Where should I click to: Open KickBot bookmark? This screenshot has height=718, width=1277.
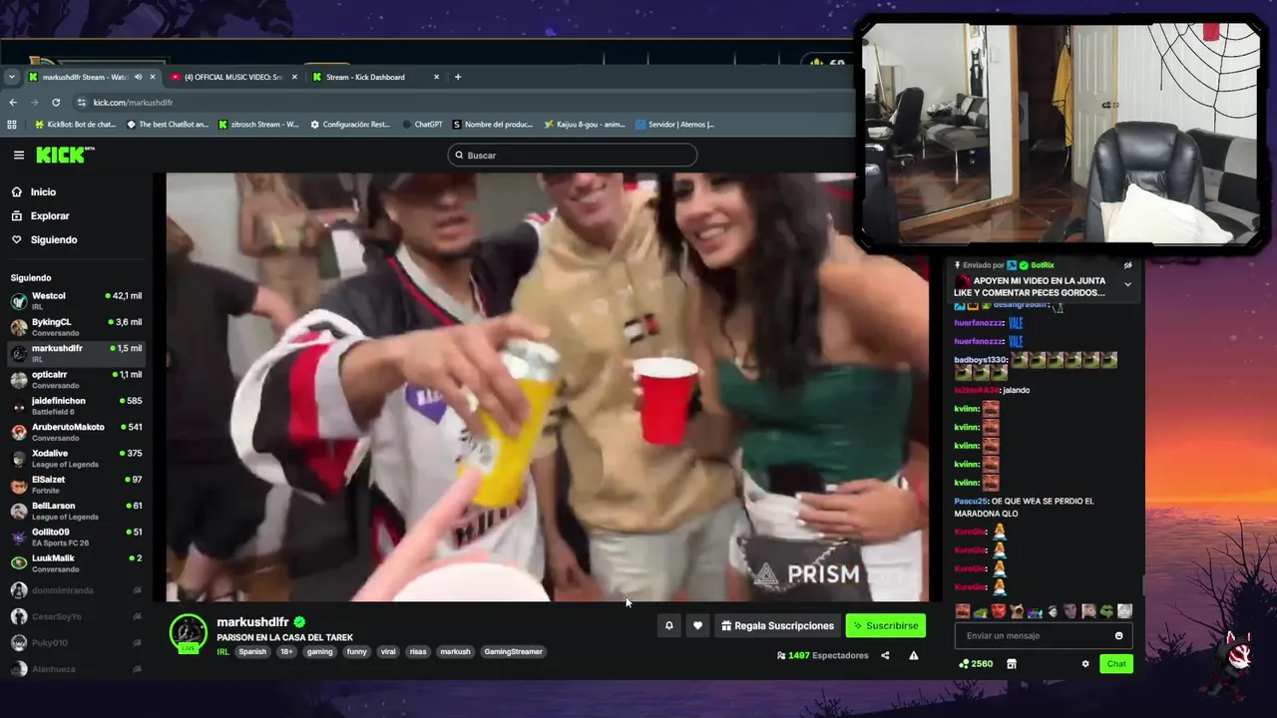[x=75, y=125]
